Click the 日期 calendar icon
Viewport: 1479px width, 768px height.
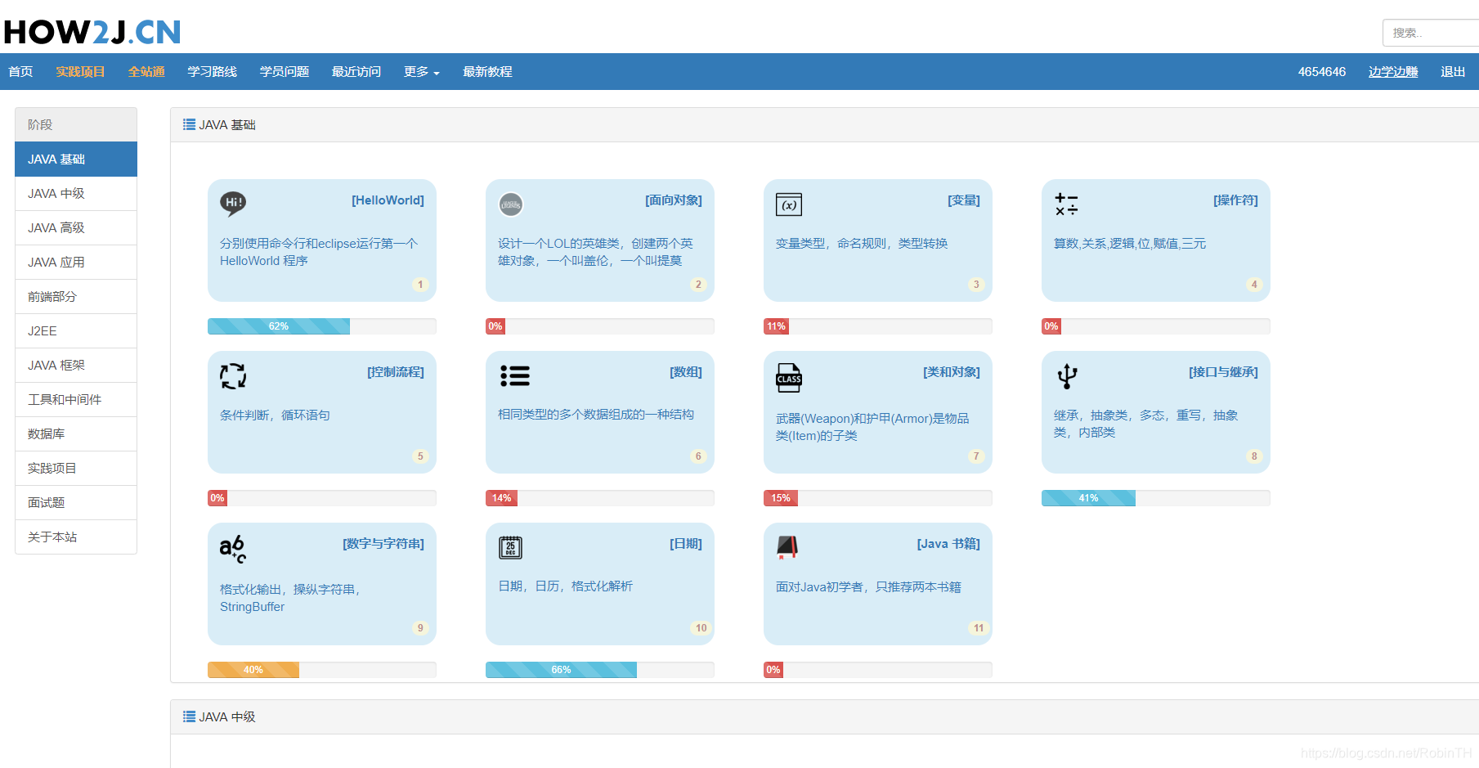click(510, 547)
